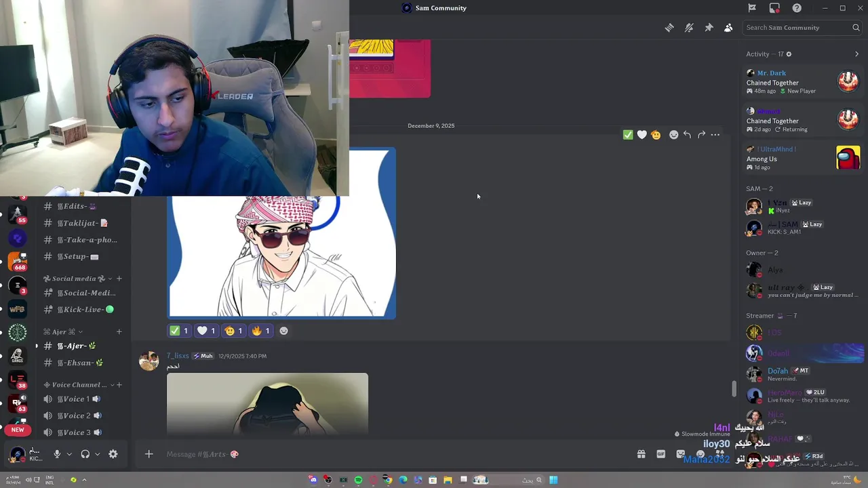Screen dimensions: 868x488
Task: Open gift Nitro icon in message bar
Action: tap(641, 454)
